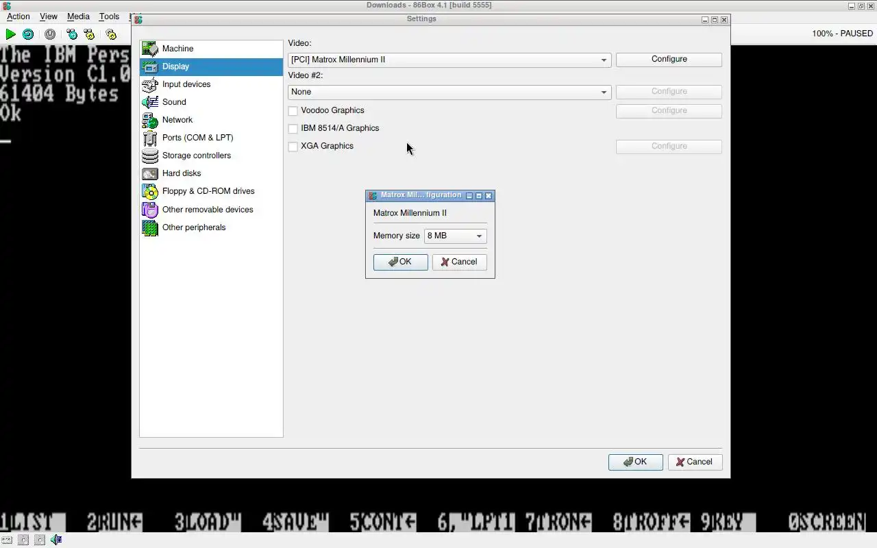This screenshot has height=548, width=877.
Task: Click the first status bar cassette icon
Action: click(x=6, y=540)
